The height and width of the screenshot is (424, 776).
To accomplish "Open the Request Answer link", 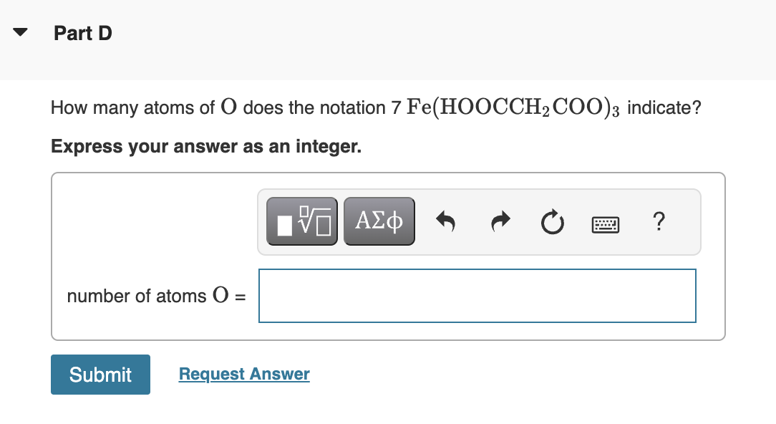I will [243, 373].
